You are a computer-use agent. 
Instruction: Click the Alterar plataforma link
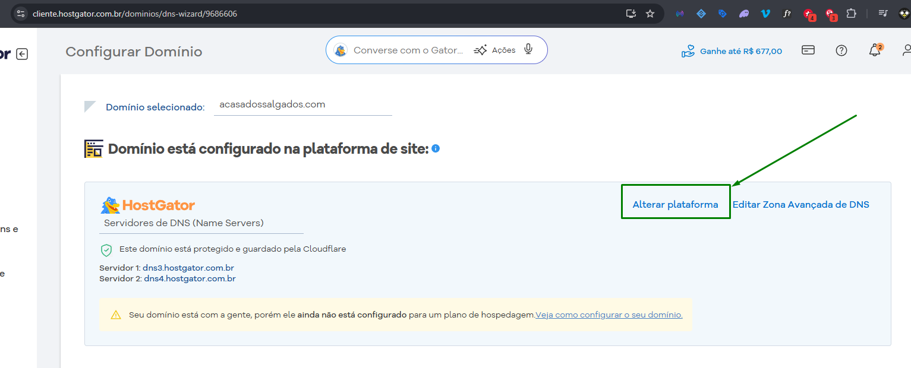pyautogui.click(x=675, y=205)
